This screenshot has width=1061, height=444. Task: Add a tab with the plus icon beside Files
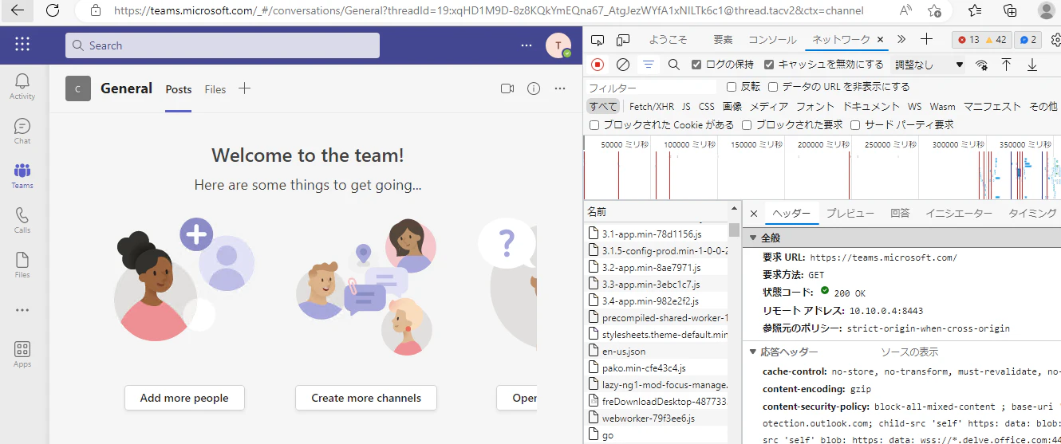(244, 88)
